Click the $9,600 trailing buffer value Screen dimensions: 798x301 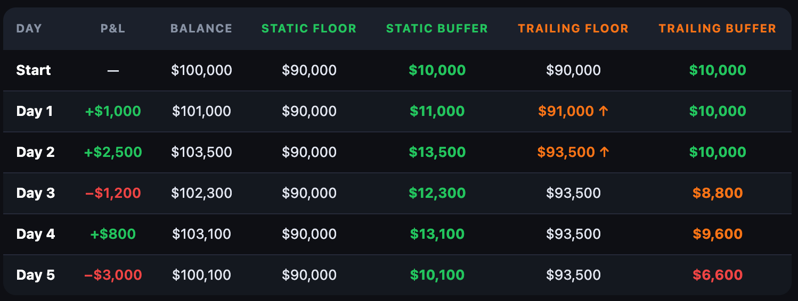[717, 234]
